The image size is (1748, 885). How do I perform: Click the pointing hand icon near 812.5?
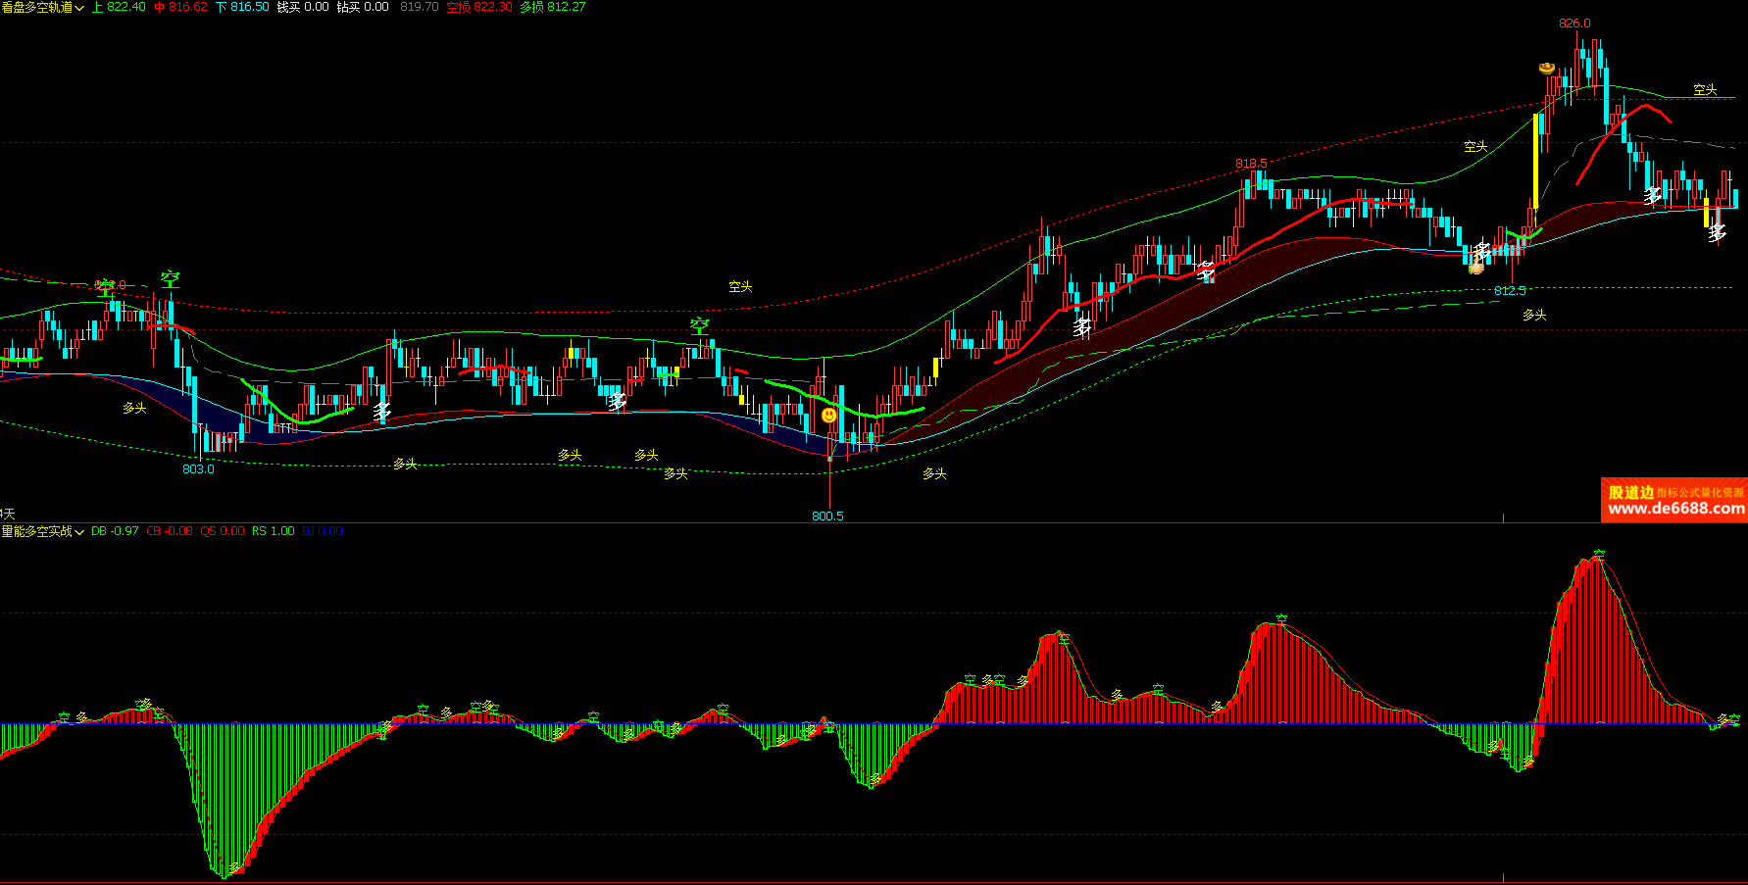pyautogui.click(x=1476, y=267)
